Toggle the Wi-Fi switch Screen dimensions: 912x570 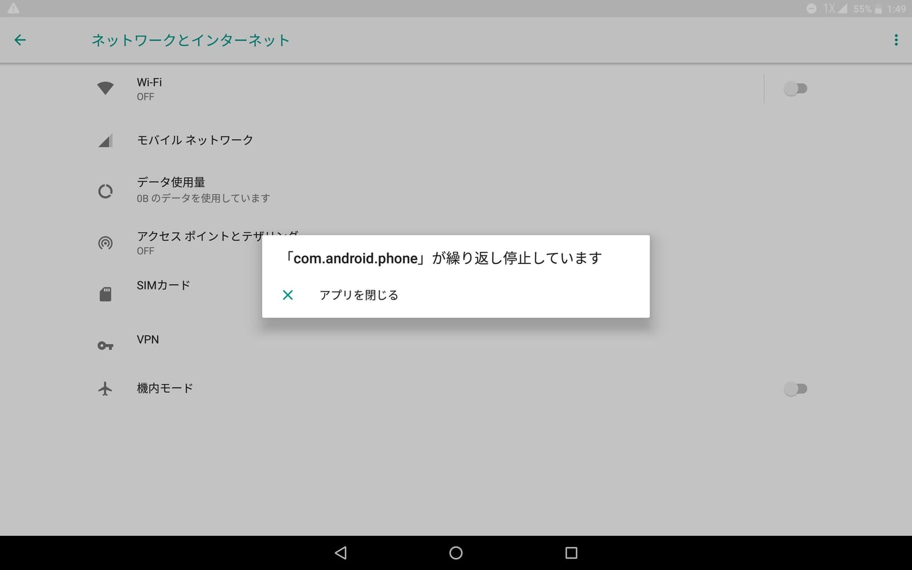click(x=795, y=88)
